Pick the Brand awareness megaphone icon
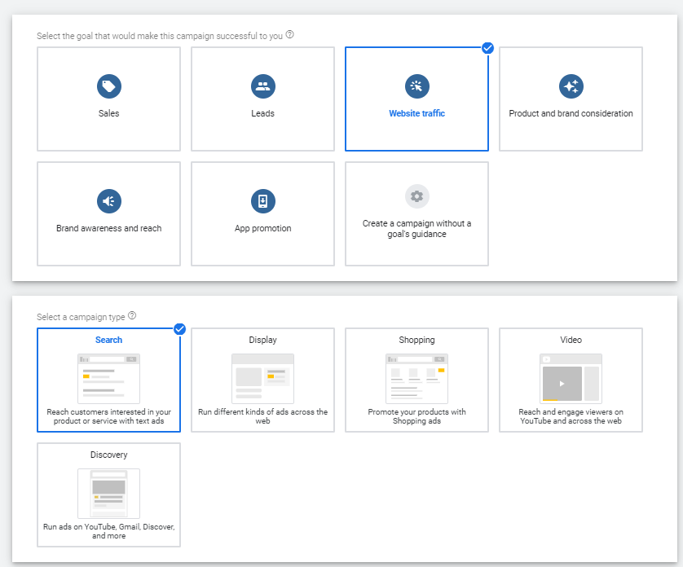 pyautogui.click(x=108, y=201)
